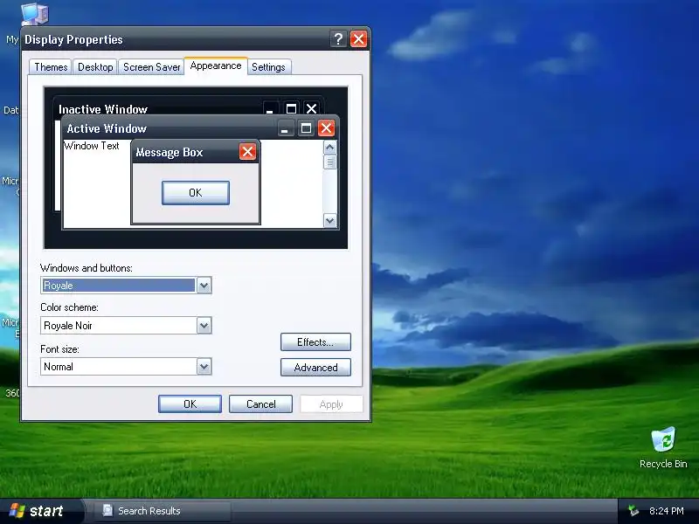Select the Appearance tab
The width and height of the screenshot is (699, 524).
[x=216, y=66]
